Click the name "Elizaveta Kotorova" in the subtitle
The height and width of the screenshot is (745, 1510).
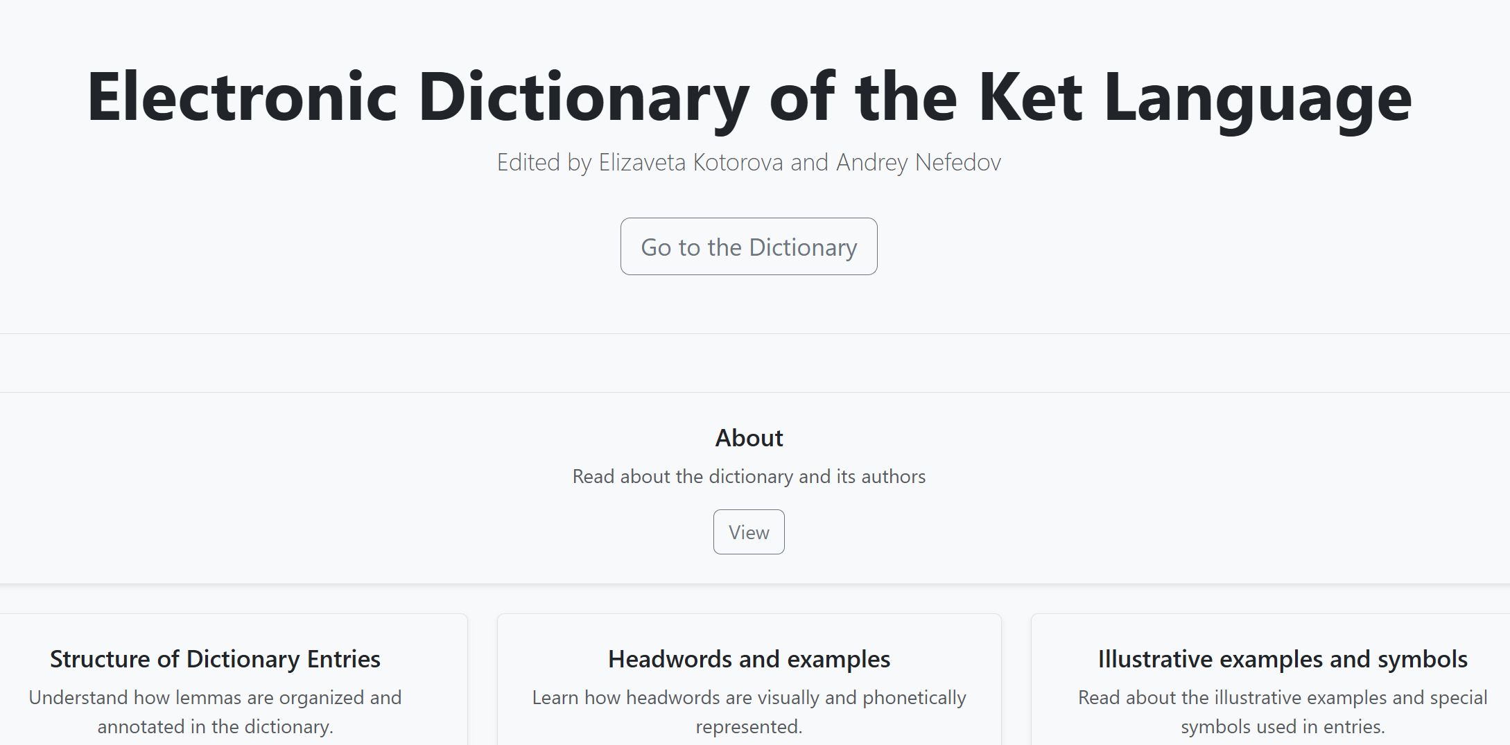tap(691, 162)
